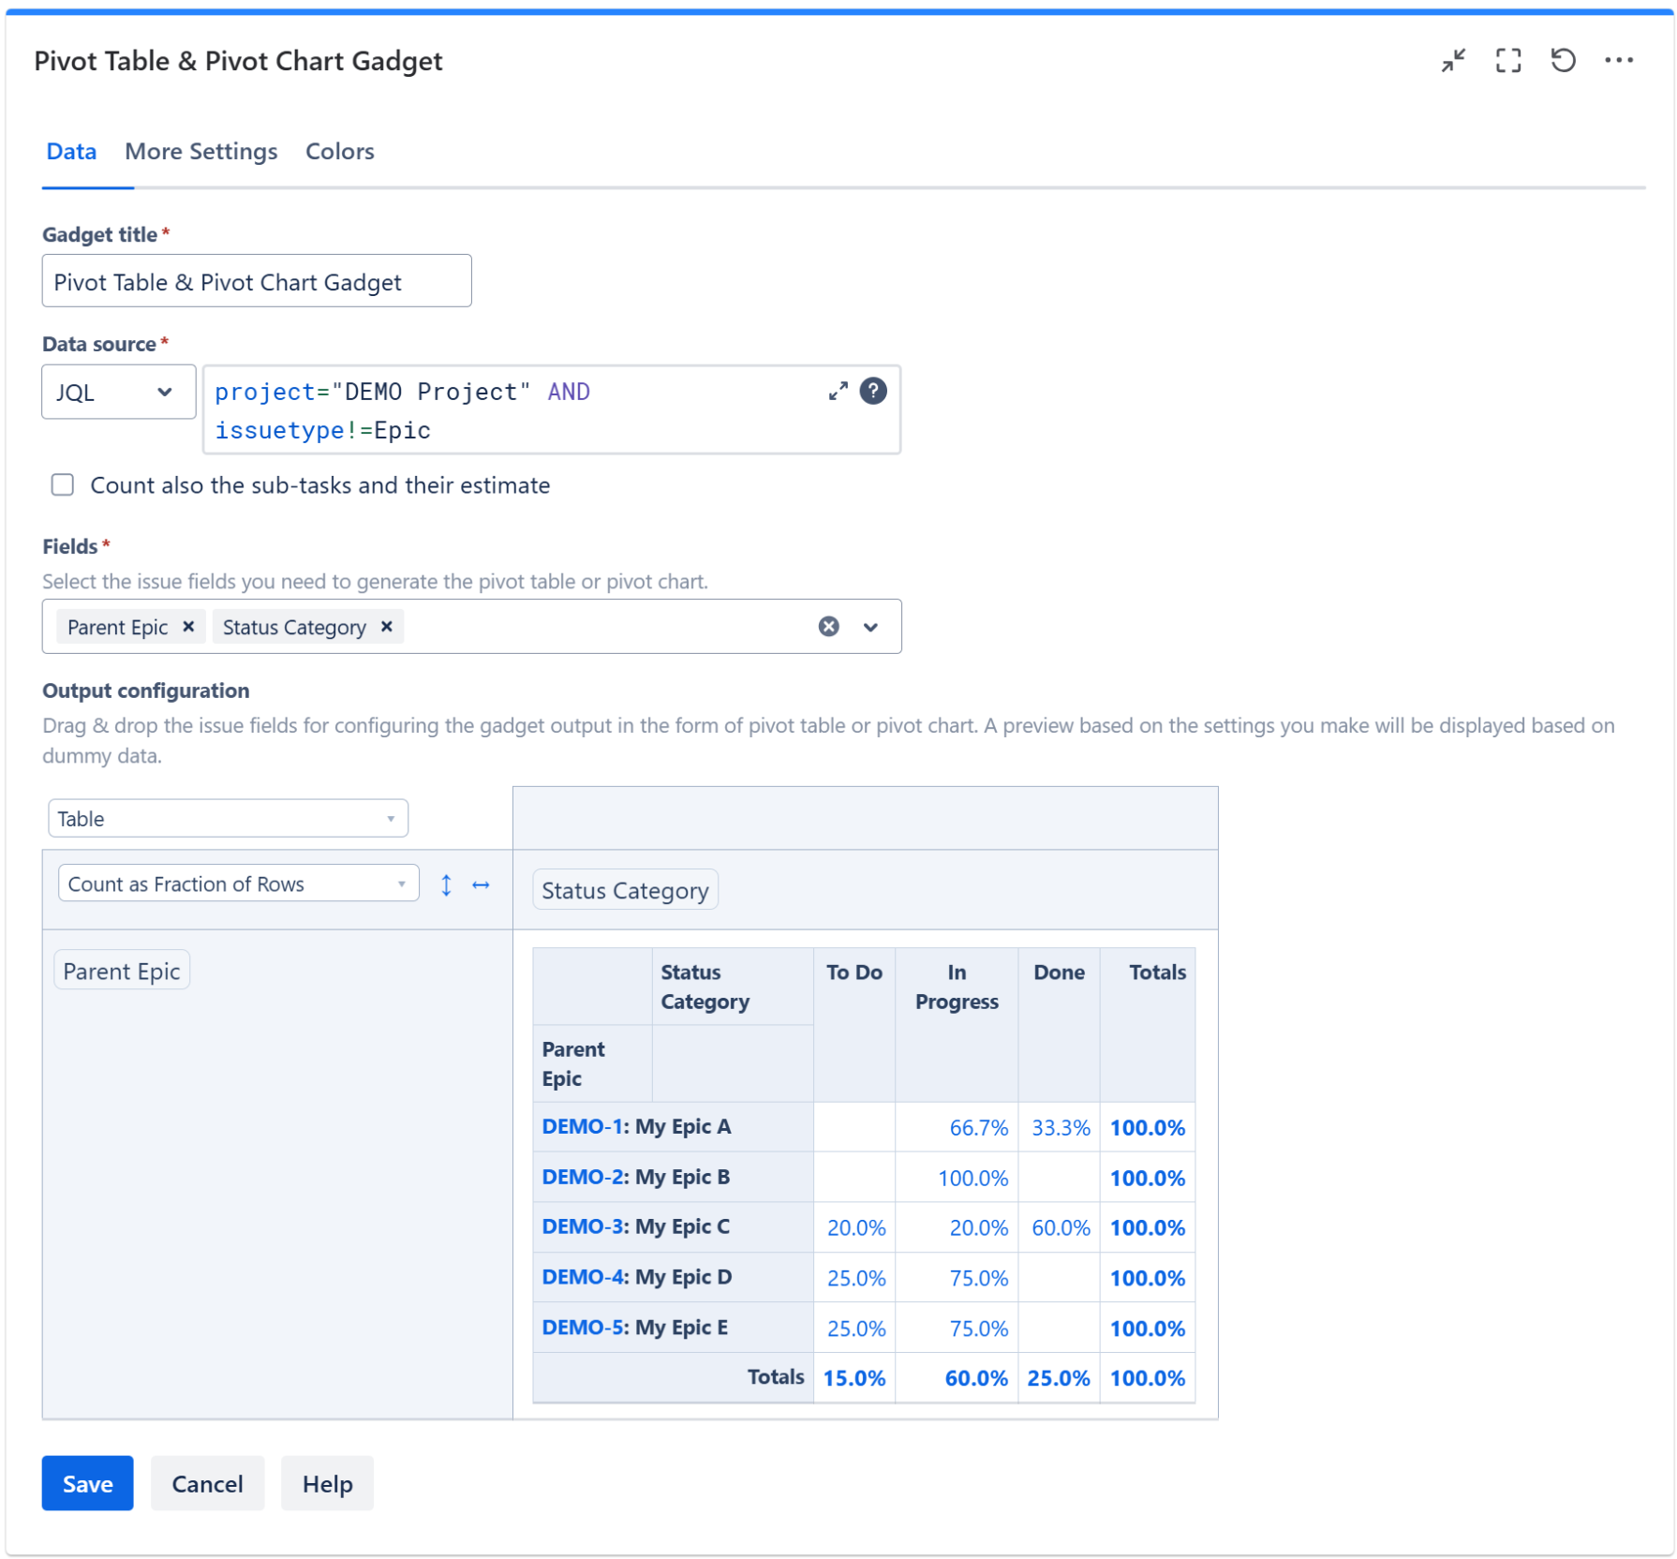Screen dimensions: 1677x1559
Task: Sort rows using the vertical arrow icon
Action: (x=446, y=885)
